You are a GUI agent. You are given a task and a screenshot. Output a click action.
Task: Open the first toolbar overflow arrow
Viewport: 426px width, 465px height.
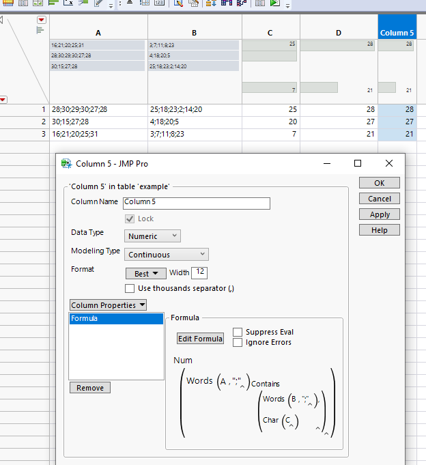tap(111, 5)
